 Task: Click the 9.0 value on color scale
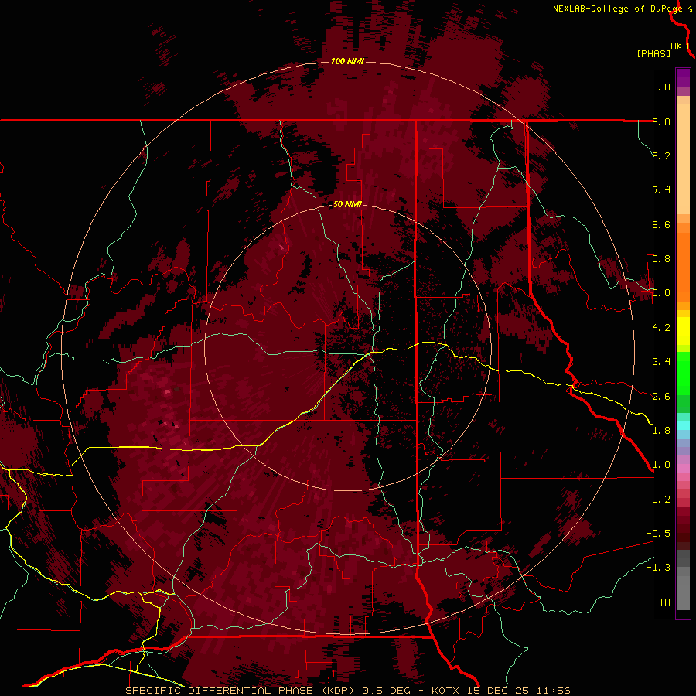[661, 121]
